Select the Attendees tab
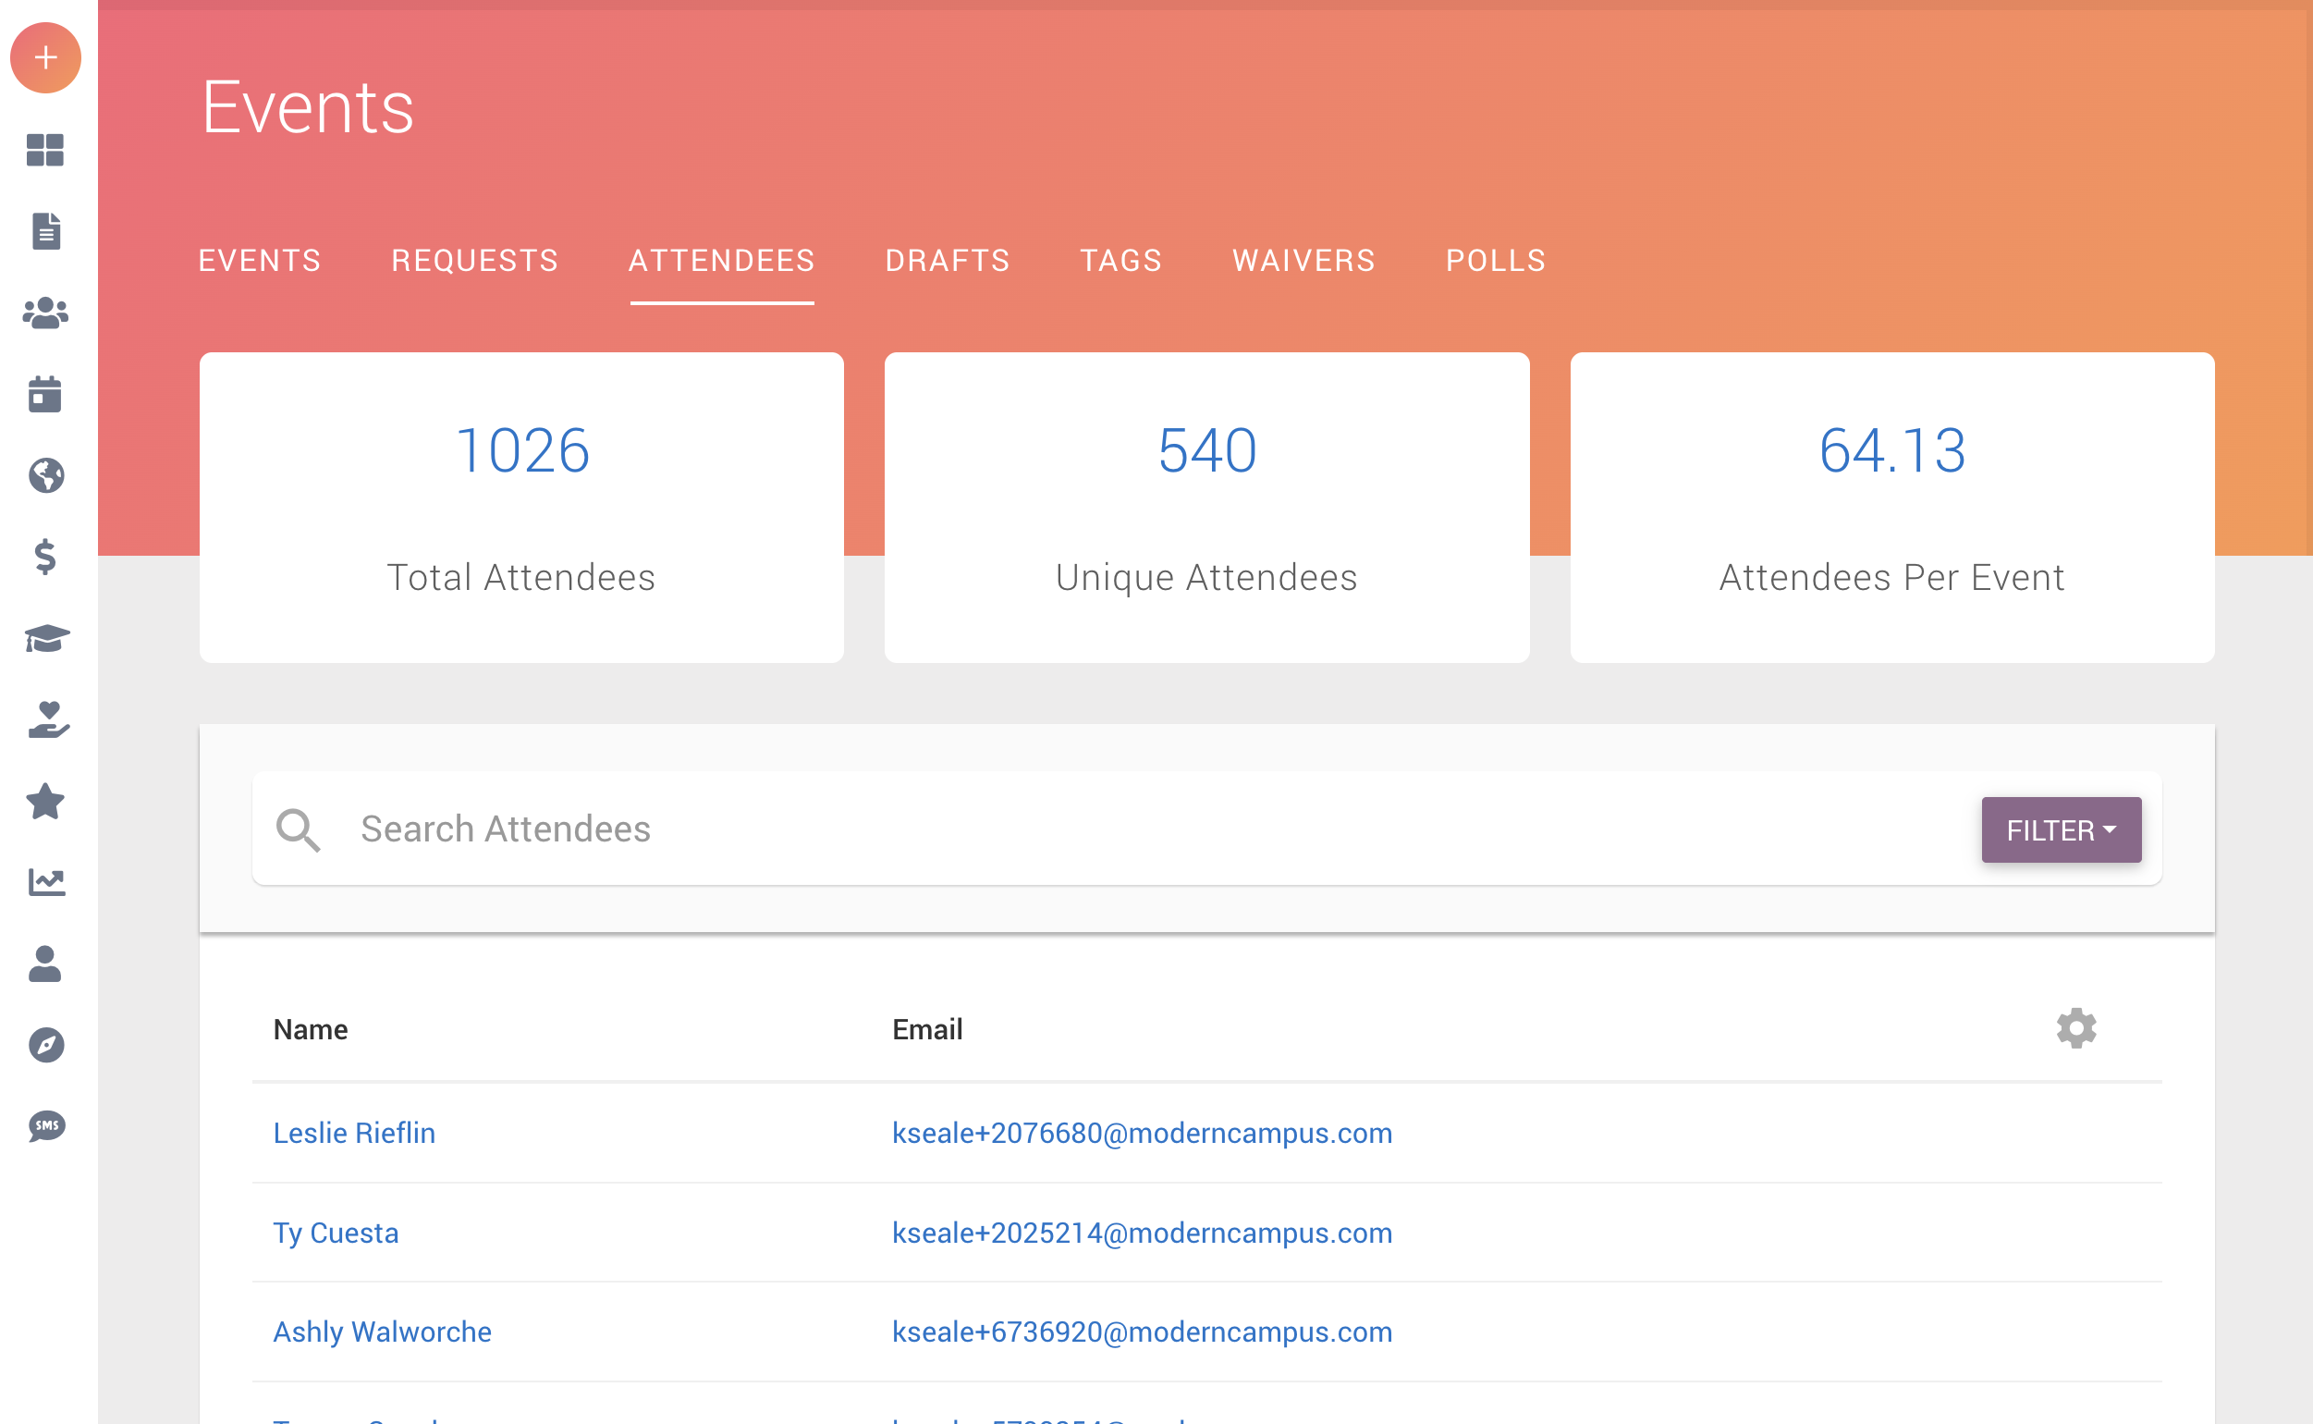The width and height of the screenshot is (2313, 1424). (722, 261)
